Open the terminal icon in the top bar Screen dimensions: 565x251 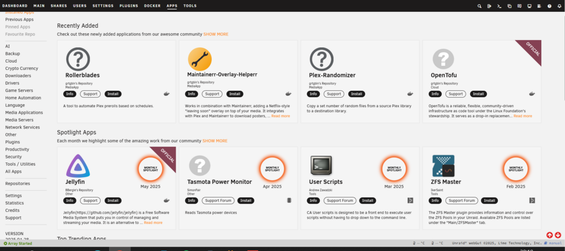click(499, 6)
